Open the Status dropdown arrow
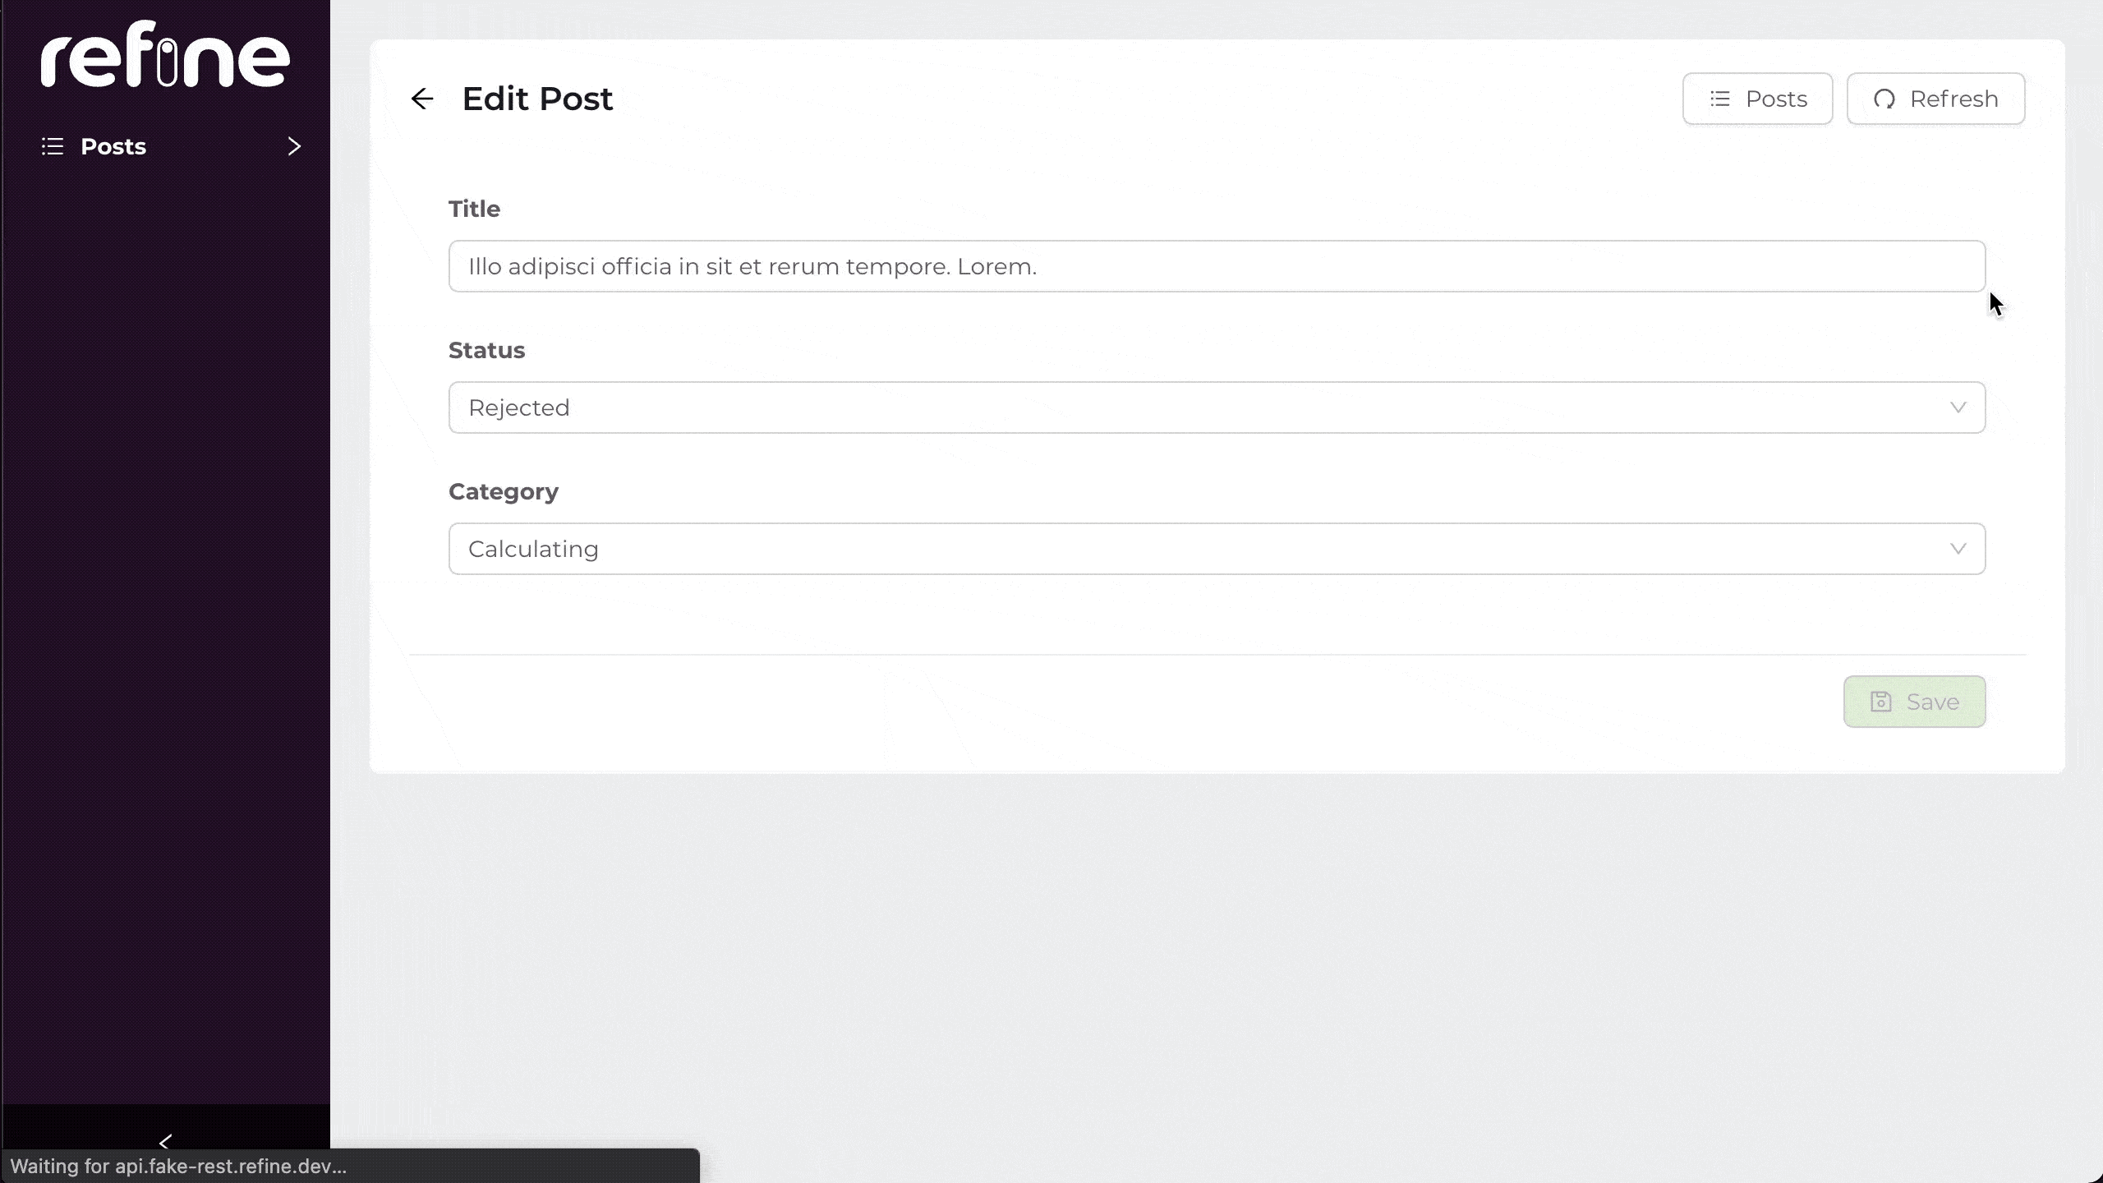This screenshot has width=2103, height=1183. click(x=1958, y=407)
